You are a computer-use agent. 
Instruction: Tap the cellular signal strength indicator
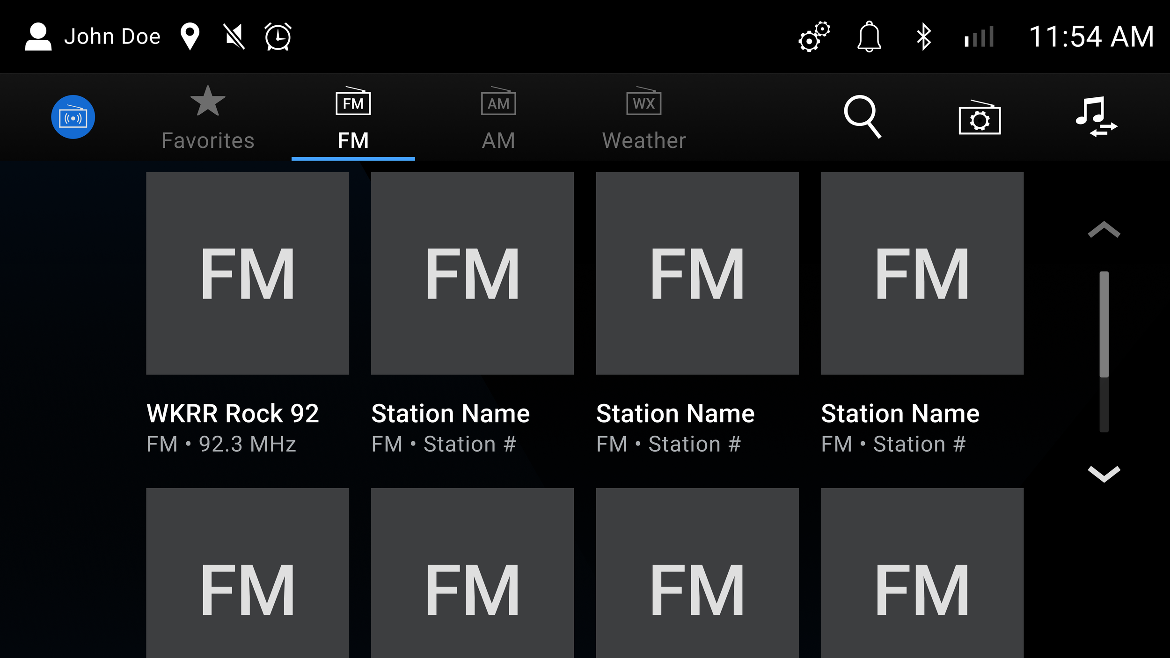[x=979, y=37]
